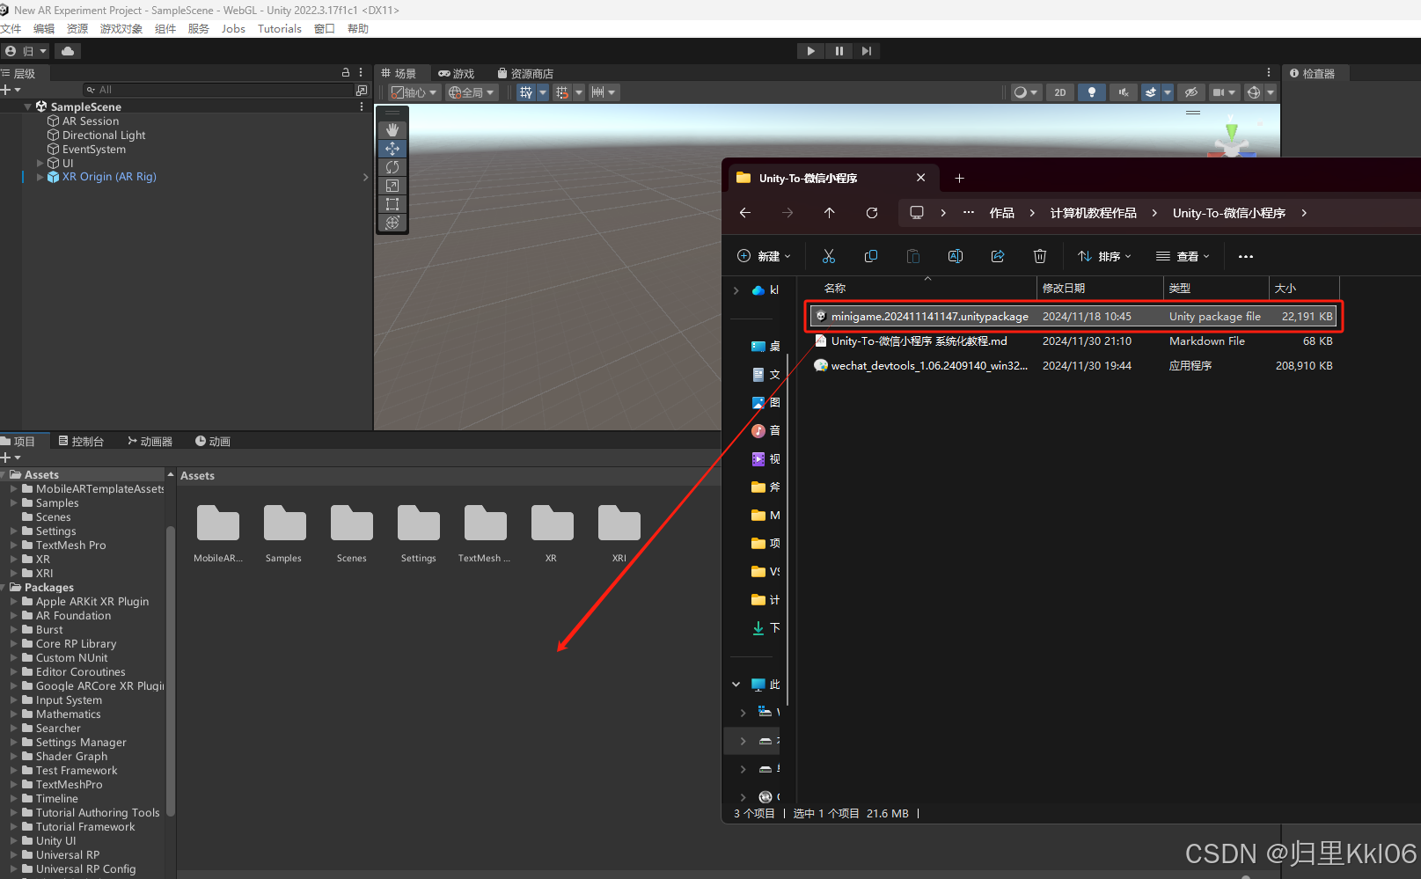Switch to the Game tab
The width and height of the screenshot is (1421, 879).
coord(457,74)
